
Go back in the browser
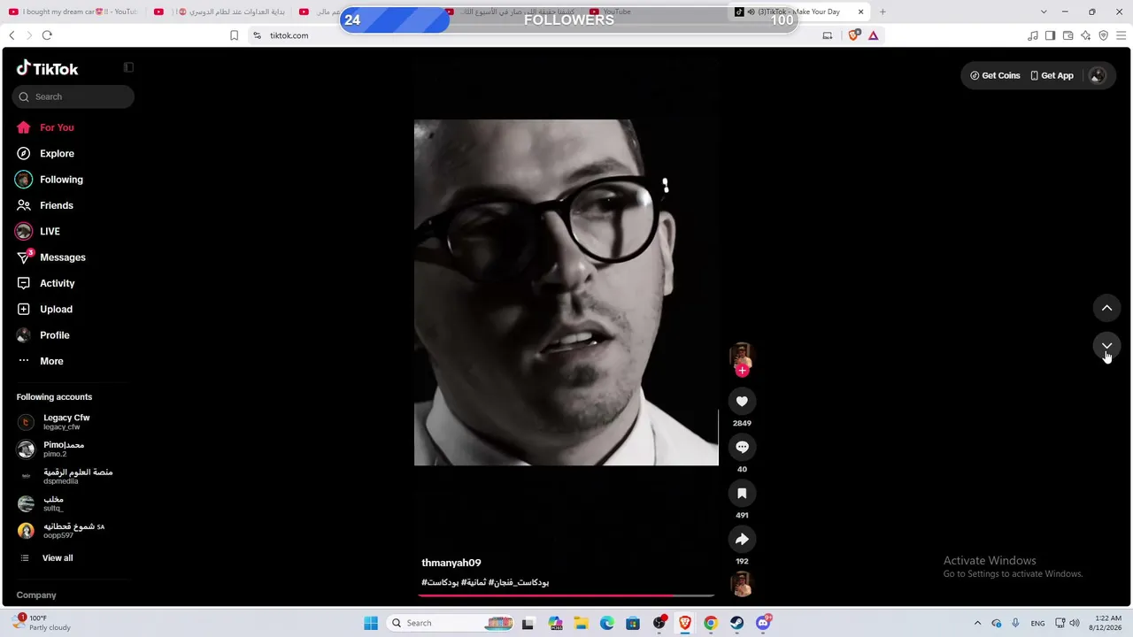pyautogui.click(x=12, y=35)
